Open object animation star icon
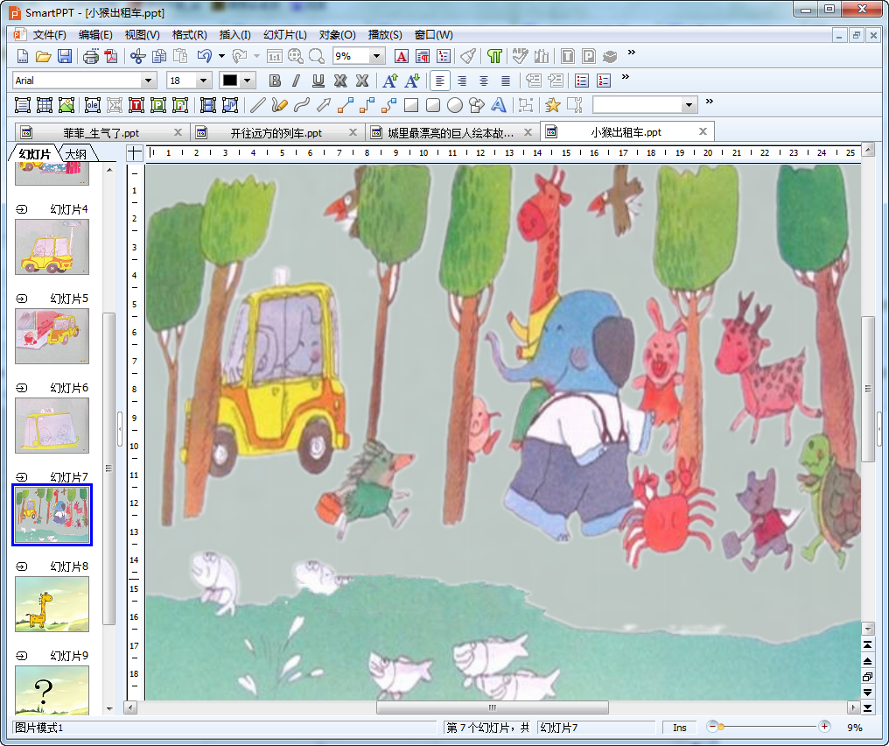This screenshot has width=889, height=746. [552, 105]
